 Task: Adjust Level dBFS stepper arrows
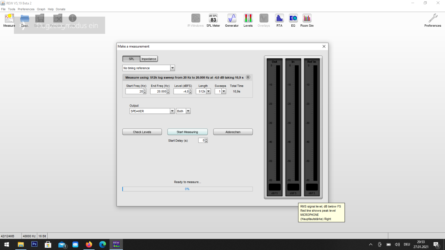click(x=190, y=91)
